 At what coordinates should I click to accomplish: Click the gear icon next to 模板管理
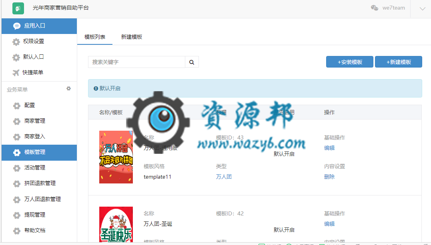pos(17,153)
